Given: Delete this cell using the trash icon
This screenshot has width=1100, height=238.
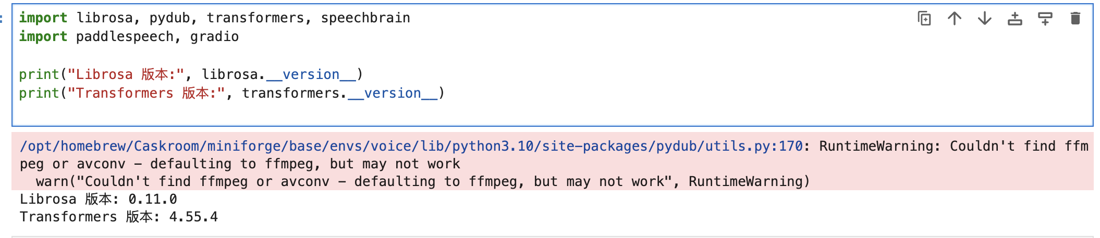Looking at the screenshot, I should 1075,19.
